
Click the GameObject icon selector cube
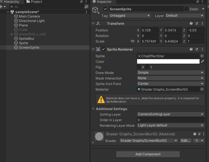pyautogui.click(x=95, y=10)
